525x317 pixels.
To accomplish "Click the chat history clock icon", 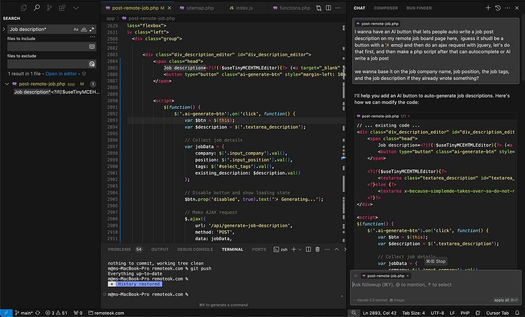I will pyautogui.click(x=498, y=8).
